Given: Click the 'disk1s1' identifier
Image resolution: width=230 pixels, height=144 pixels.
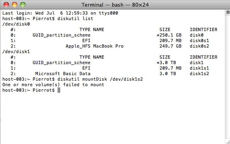Looking at the screenshot, I should [x=199, y=68].
